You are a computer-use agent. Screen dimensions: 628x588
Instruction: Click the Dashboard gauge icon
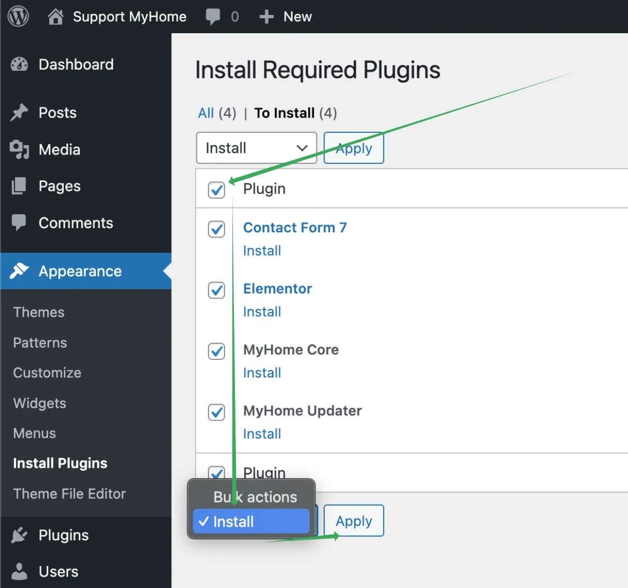pyautogui.click(x=20, y=64)
